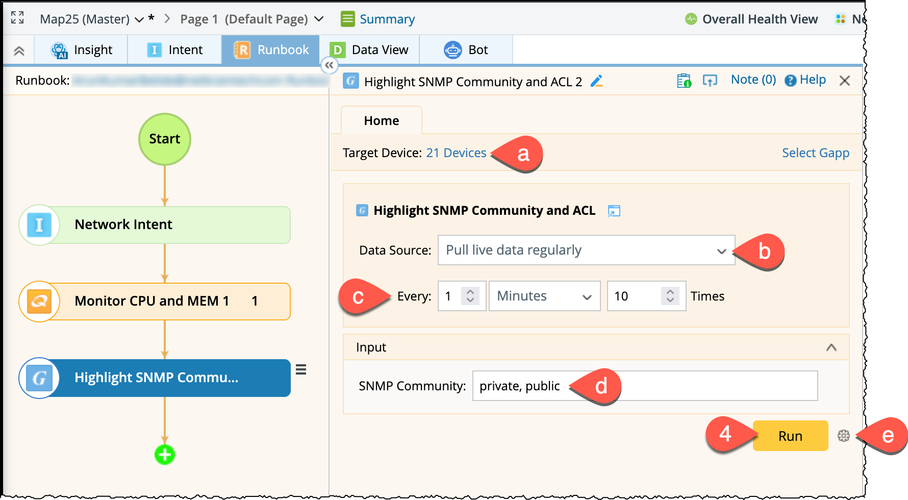908x500 pixels.
Task: Collapse the Input section
Action: tap(831, 347)
